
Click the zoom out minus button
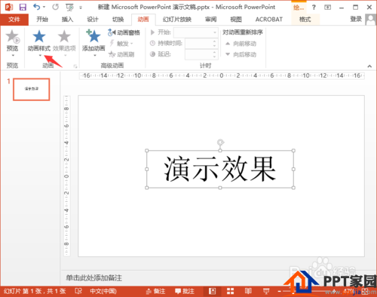tap(280, 292)
